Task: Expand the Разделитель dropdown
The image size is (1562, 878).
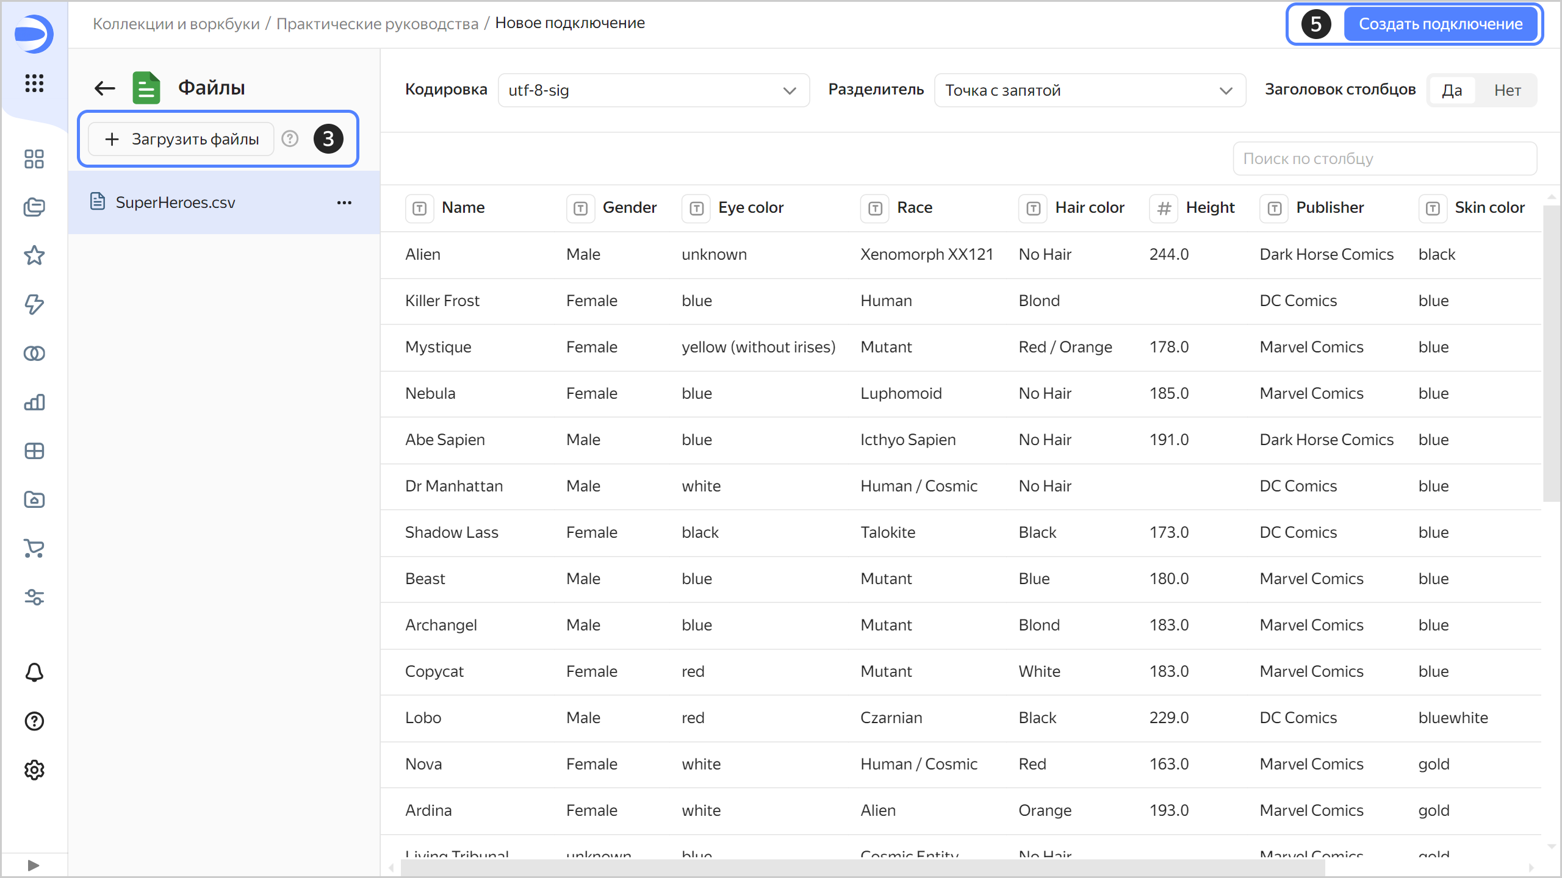Action: (x=1090, y=90)
